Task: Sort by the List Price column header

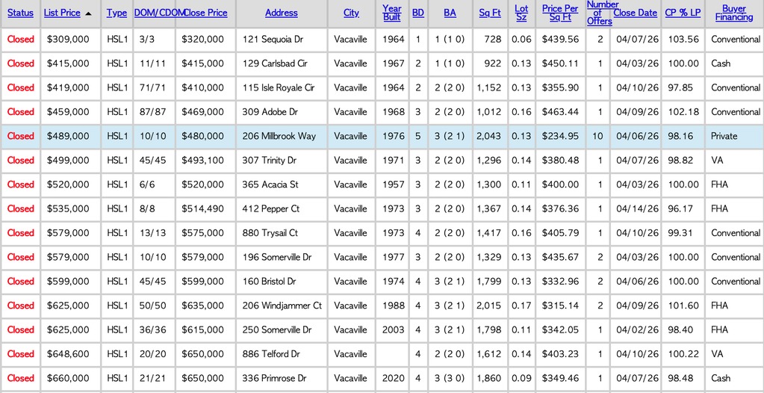Action: 61,13
